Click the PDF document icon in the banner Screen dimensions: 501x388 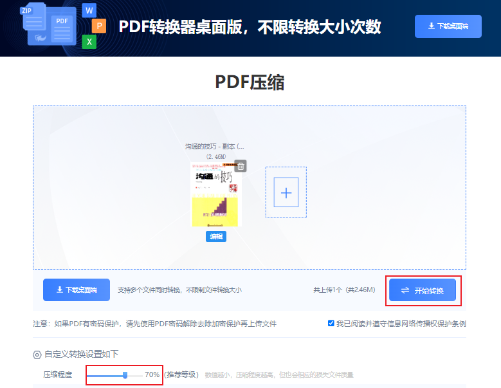pos(61,30)
